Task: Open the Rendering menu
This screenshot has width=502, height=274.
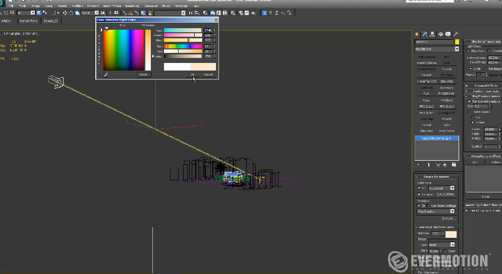Action: 132,6
